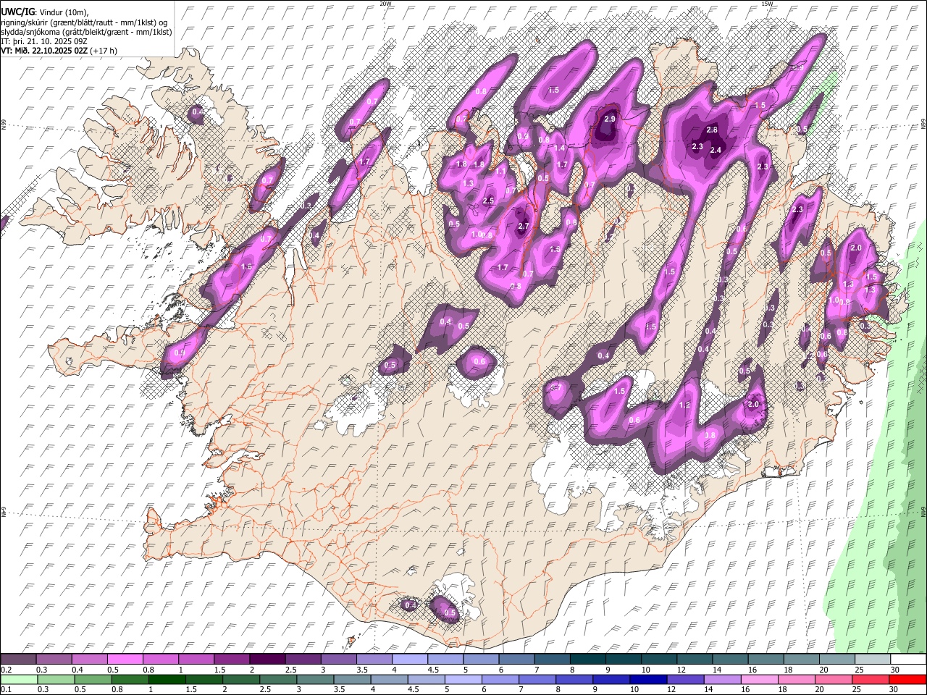Click the 15W longitude label
The image size is (927, 695).
pyautogui.click(x=768, y=4)
